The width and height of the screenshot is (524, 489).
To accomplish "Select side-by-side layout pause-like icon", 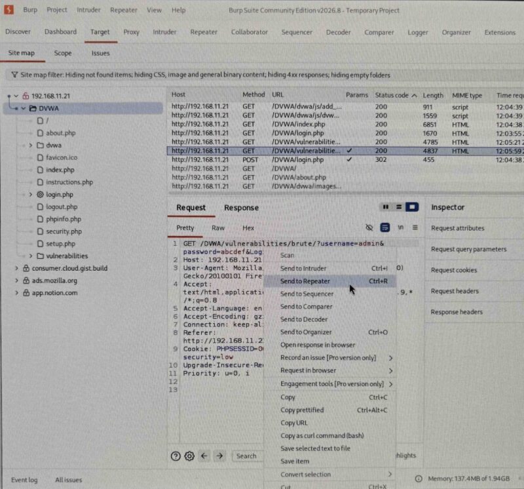I will tap(386, 207).
